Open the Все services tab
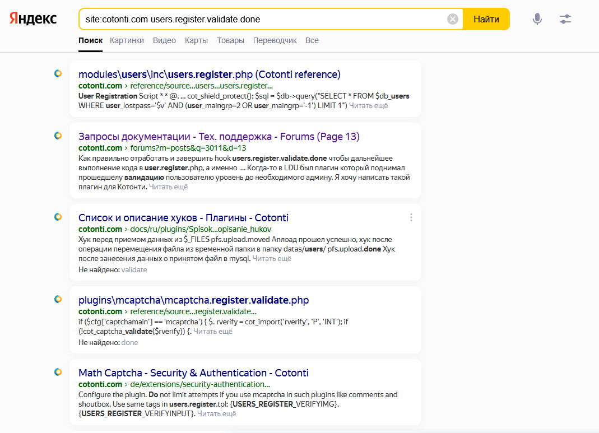The width and height of the screenshot is (599, 433). coord(312,40)
